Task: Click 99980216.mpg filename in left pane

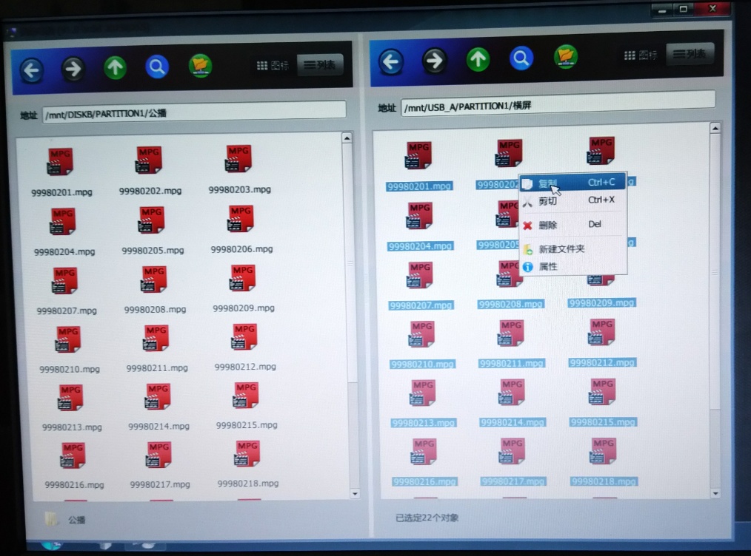Action: 74,485
